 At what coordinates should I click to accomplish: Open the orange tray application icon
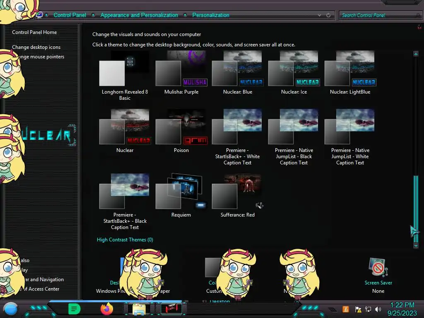click(346, 309)
